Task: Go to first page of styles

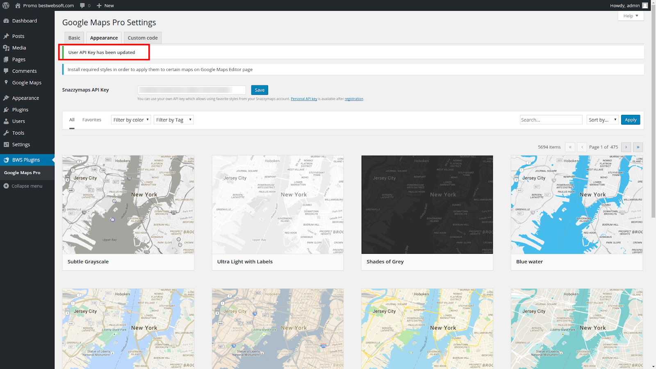Action: click(x=570, y=147)
